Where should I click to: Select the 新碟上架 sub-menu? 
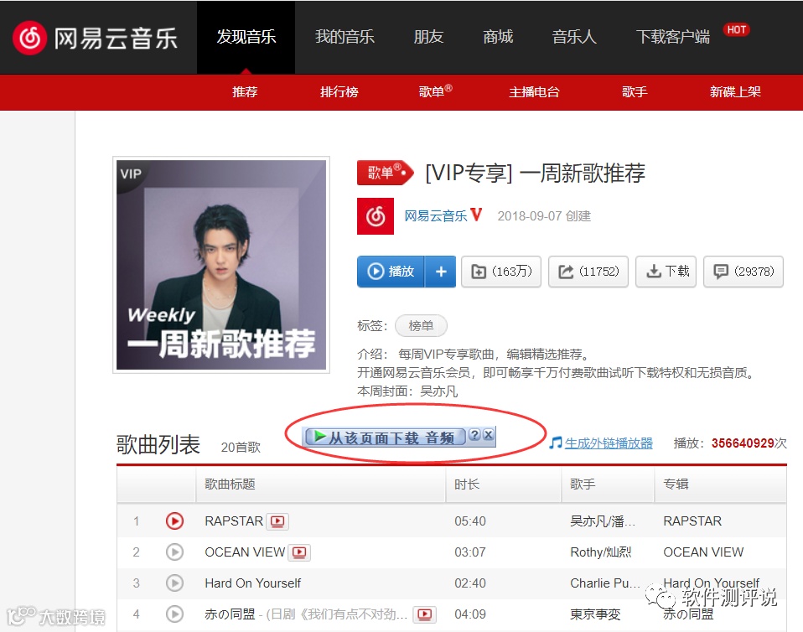click(735, 92)
